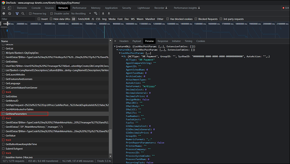Collapse the top returnObj node
This screenshot has height=164, width=290.
(115, 46)
